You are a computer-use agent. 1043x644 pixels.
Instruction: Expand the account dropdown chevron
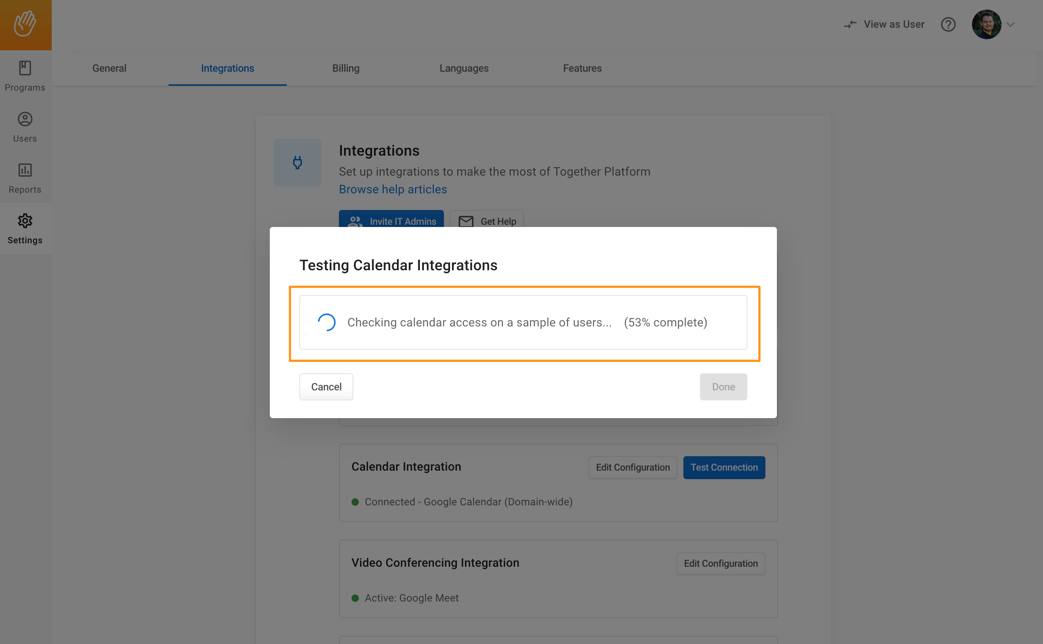click(x=1010, y=25)
